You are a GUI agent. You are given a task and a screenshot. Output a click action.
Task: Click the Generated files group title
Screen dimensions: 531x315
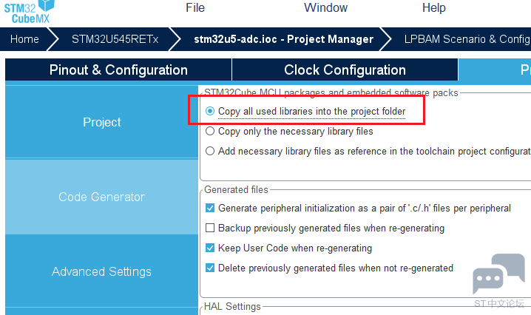pos(236,190)
